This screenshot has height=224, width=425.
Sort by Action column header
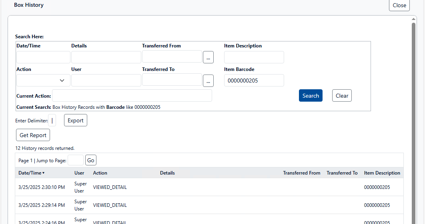click(x=100, y=173)
